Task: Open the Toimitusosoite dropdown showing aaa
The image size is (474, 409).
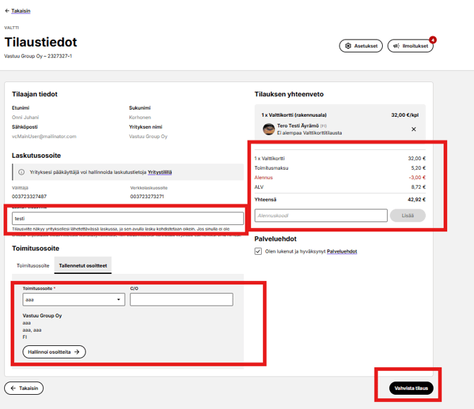Action: pos(74,299)
